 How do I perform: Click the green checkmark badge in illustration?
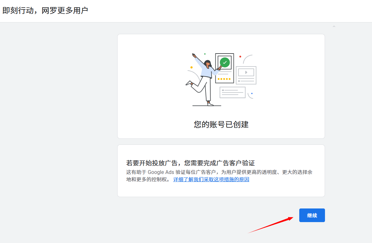[225, 62]
